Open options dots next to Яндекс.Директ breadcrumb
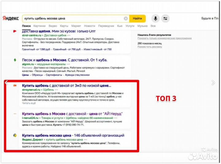The width and height of the screenshot is (221, 164). point(85,140)
